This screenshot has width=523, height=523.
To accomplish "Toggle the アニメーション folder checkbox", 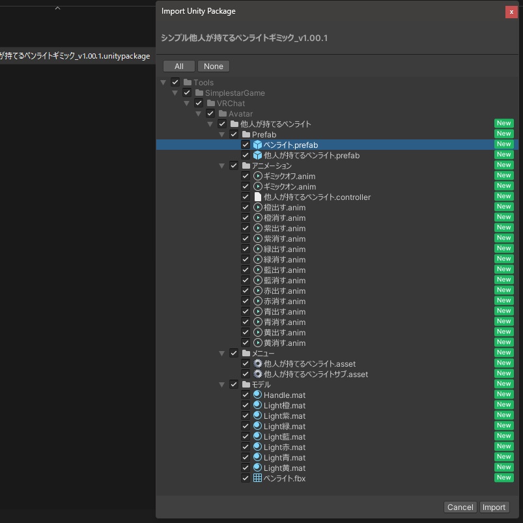I will [x=234, y=165].
